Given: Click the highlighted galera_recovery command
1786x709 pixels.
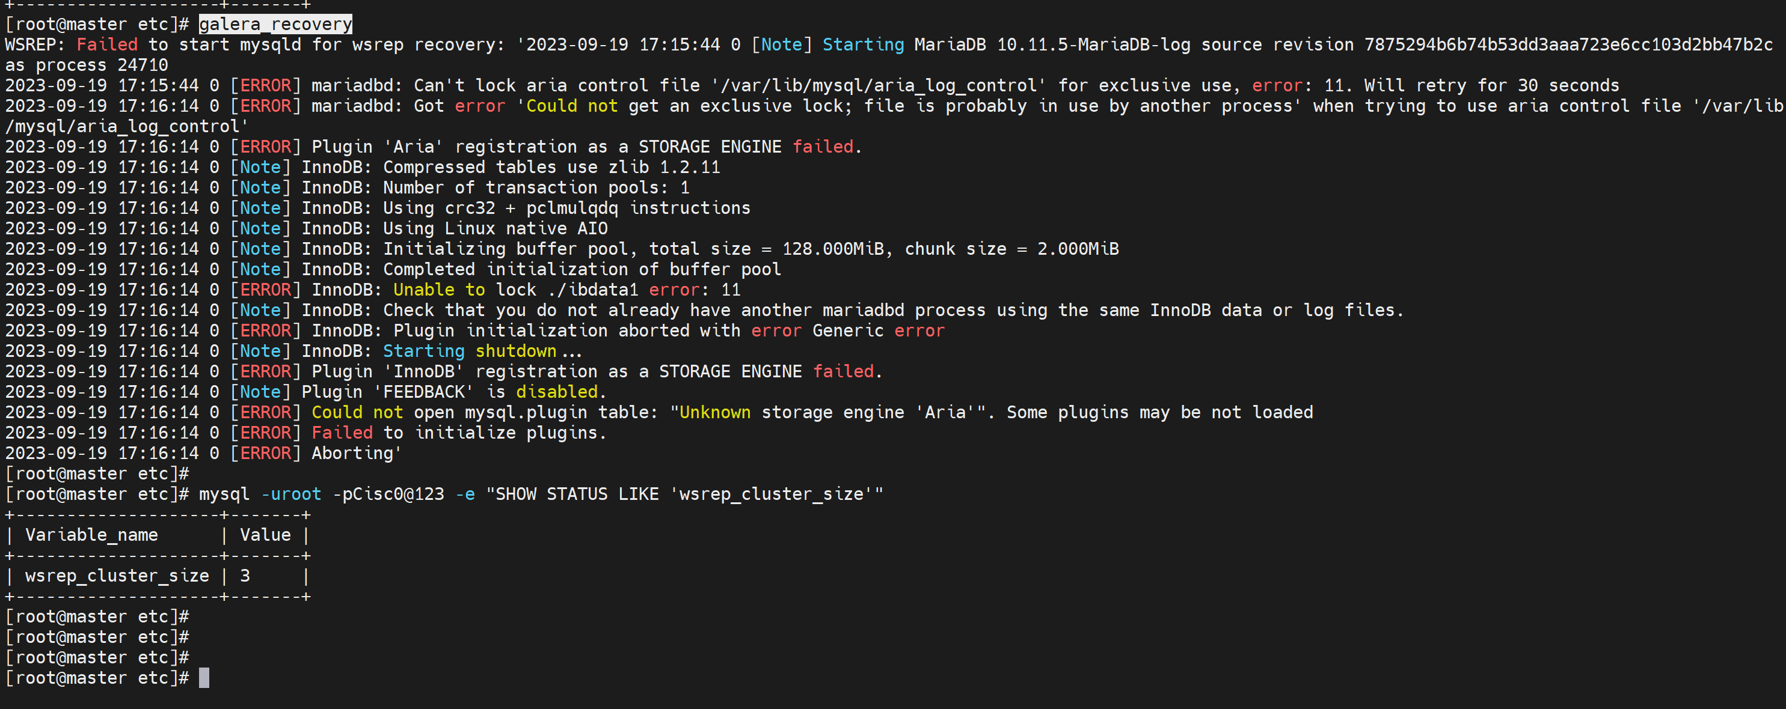Looking at the screenshot, I should click(x=275, y=24).
